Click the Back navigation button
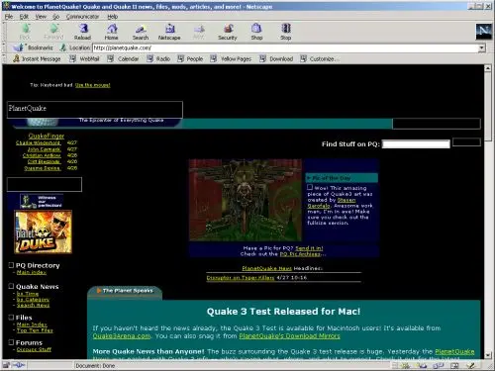This screenshot has height=371, width=495. (x=25, y=32)
